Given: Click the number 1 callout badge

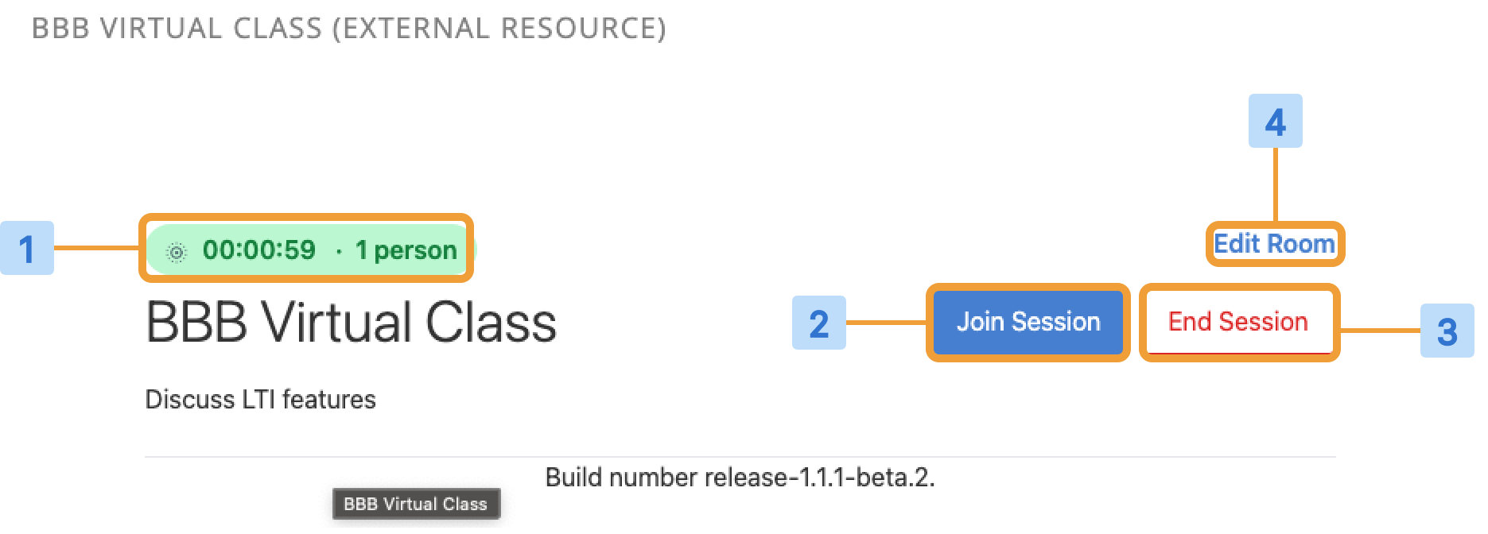Looking at the screenshot, I should (27, 248).
